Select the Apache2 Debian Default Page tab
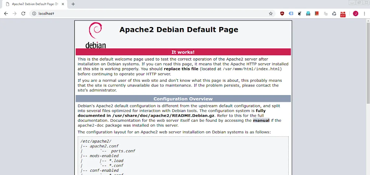Screen dimensions: 370x175 [x=35, y=4]
